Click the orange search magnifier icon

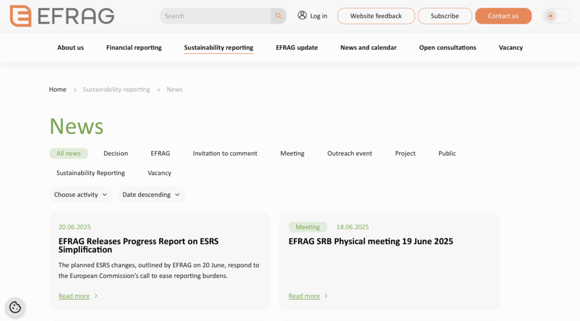click(x=279, y=16)
